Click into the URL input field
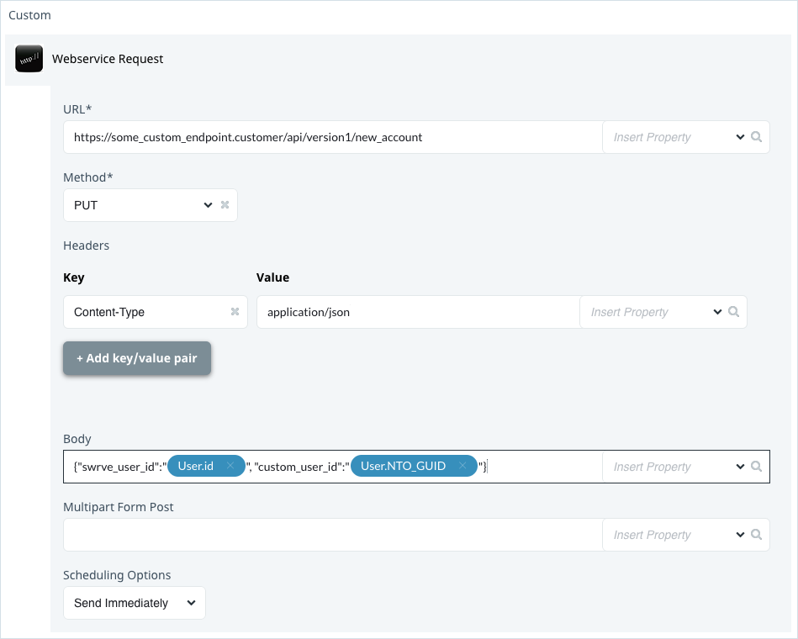The height and width of the screenshot is (639, 798). pyautogui.click(x=333, y=137)
